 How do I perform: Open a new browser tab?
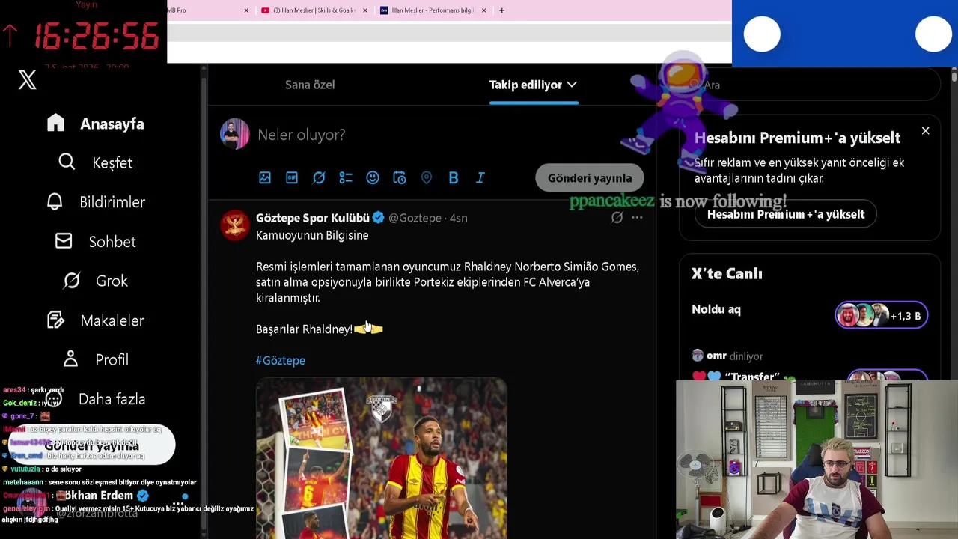[x=501, y=10]
